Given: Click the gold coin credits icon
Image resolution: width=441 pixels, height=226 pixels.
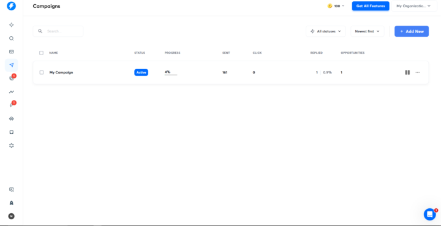Looking at the screenshot, I should pos(330,6).
